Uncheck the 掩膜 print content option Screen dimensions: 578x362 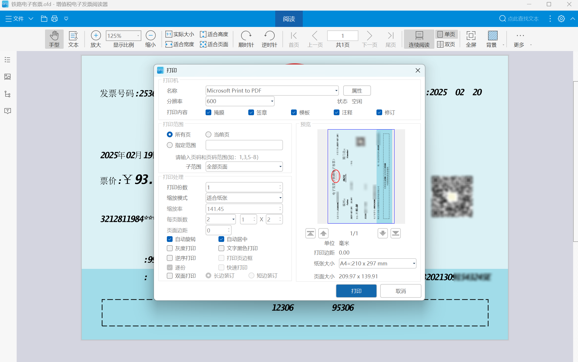click(x=208, y=112)
